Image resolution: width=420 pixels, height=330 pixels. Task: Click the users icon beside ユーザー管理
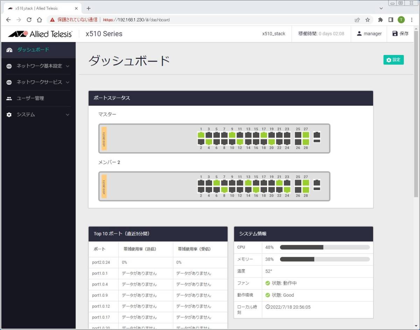(9, 98)
